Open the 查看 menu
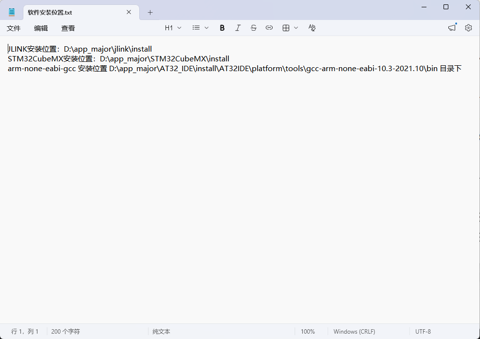Image resolution: width=480 pixels, height=339 pixels. [68, 28]
